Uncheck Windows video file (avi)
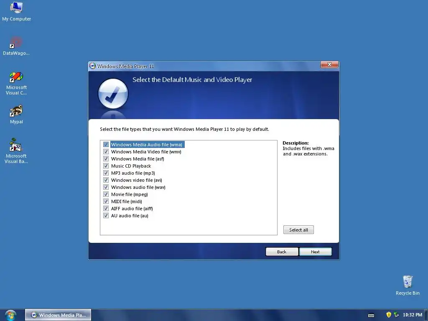This screenshot has width=428, height=321. [x=106, y=180]
